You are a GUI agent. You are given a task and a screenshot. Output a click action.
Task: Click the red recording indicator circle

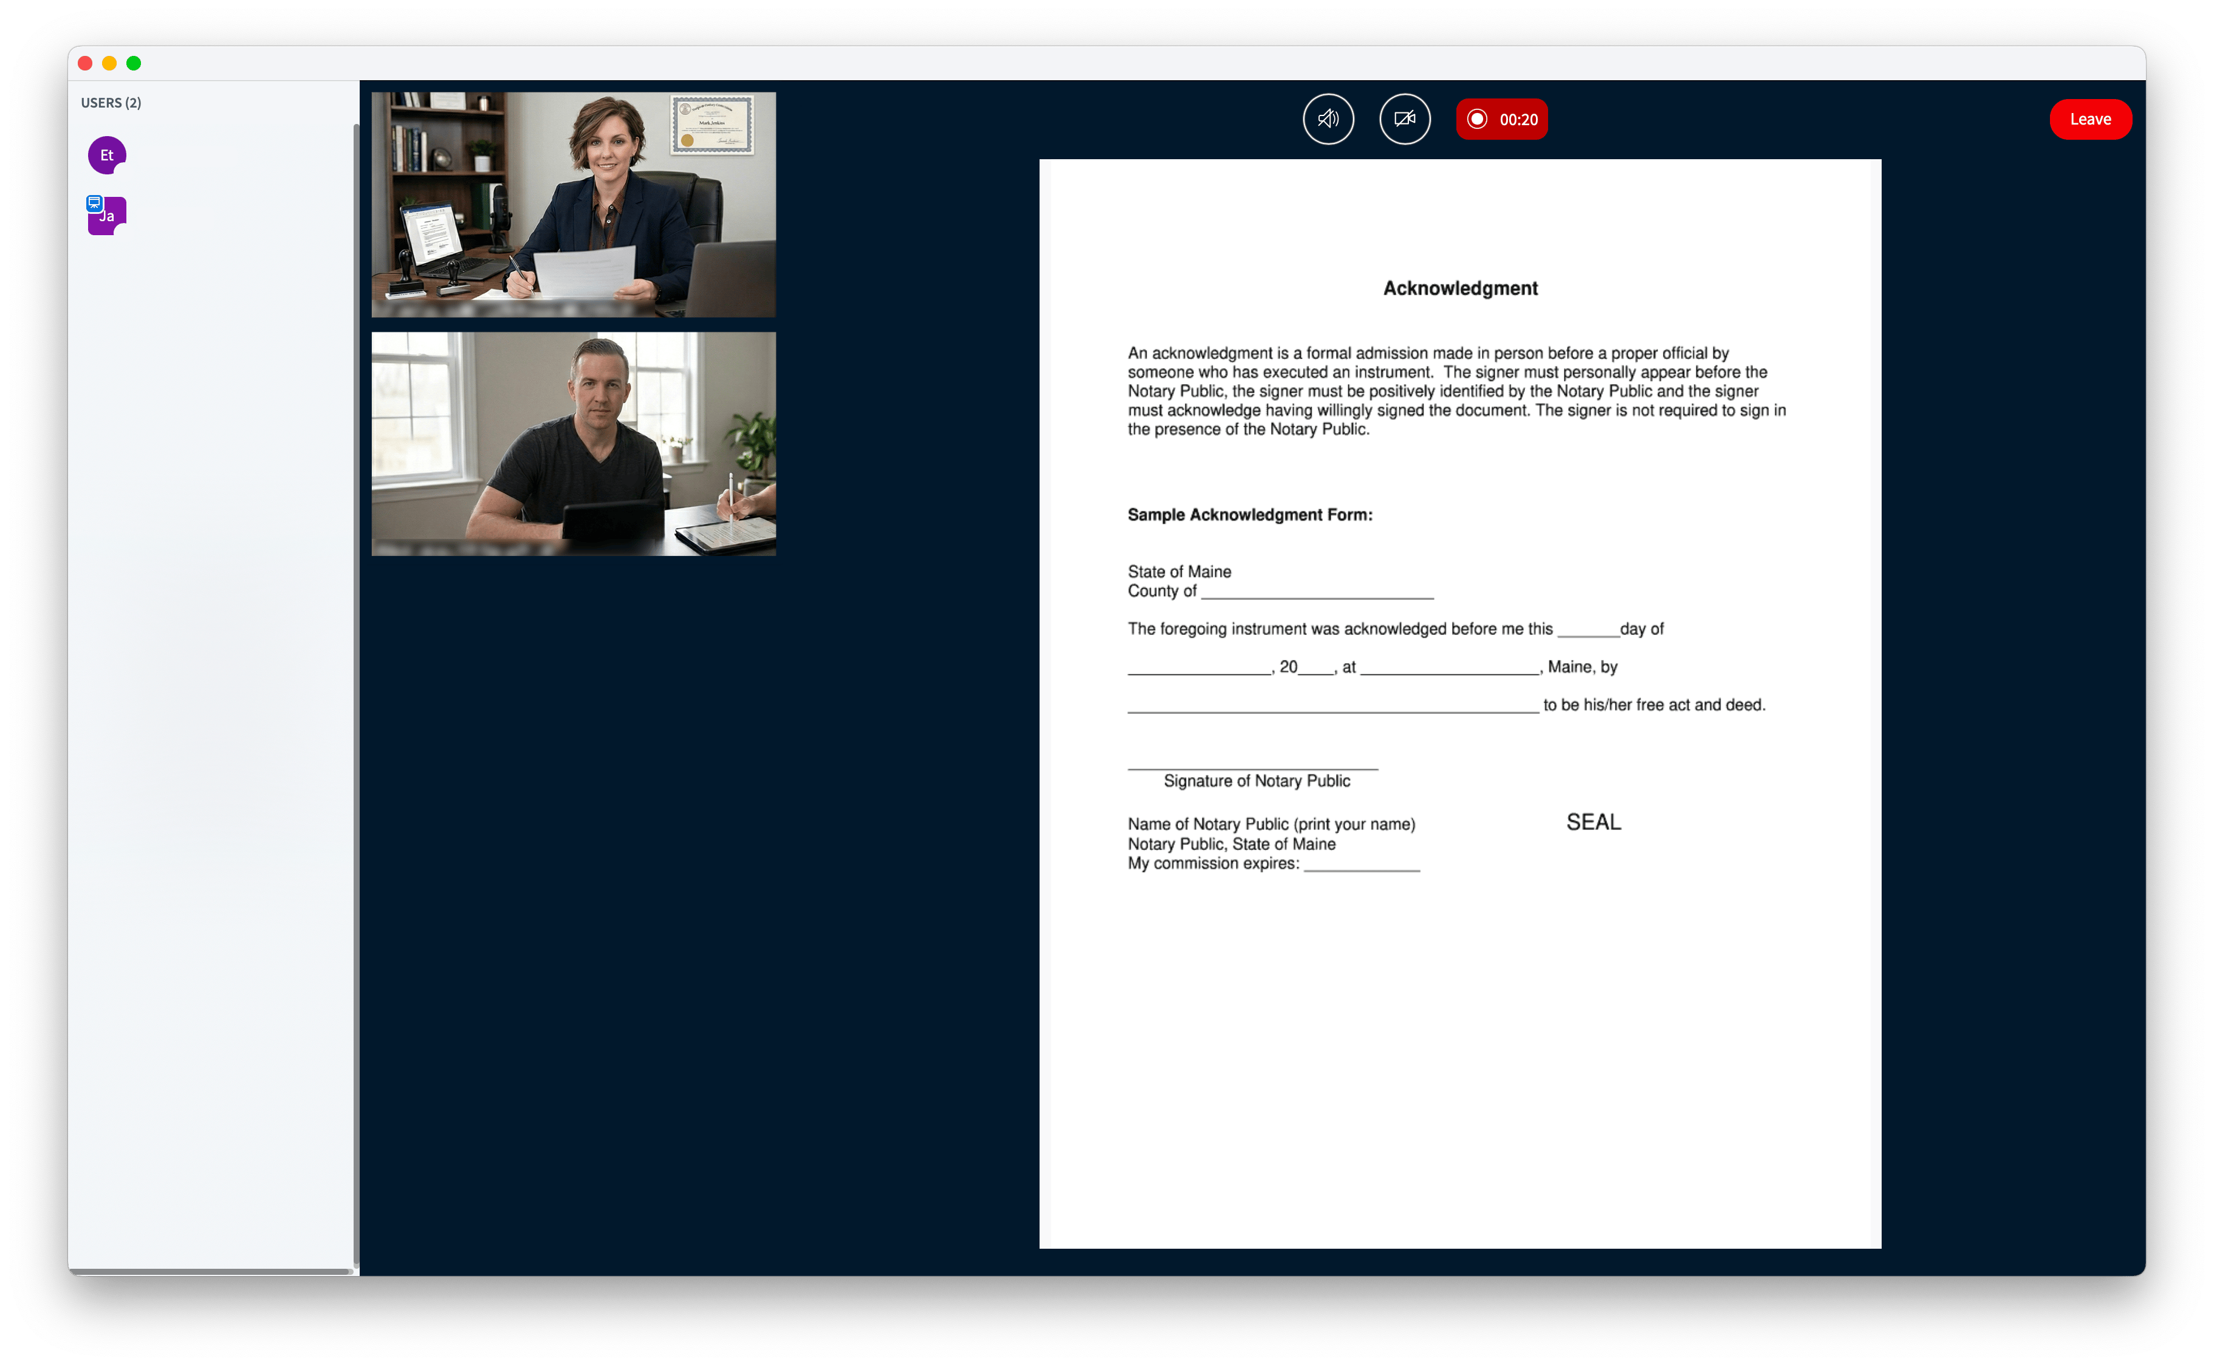(x=1478, y=118)
